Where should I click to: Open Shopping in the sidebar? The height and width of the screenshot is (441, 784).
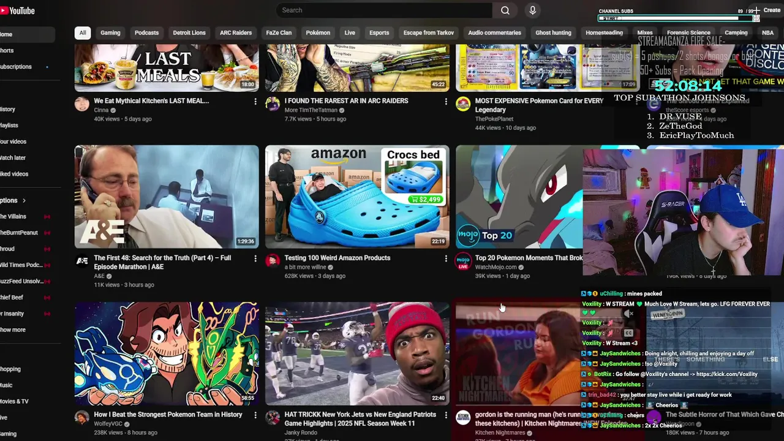10,369
